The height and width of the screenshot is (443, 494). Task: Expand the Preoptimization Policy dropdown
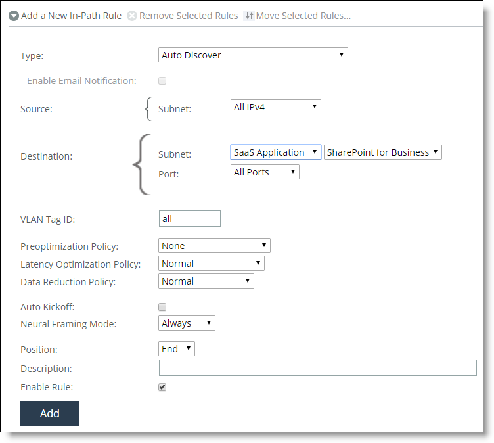[214, 246]
